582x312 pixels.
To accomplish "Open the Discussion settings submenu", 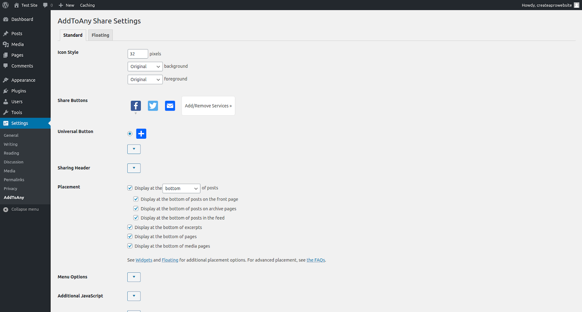I will pyautogui.click(x=13, y=162).
